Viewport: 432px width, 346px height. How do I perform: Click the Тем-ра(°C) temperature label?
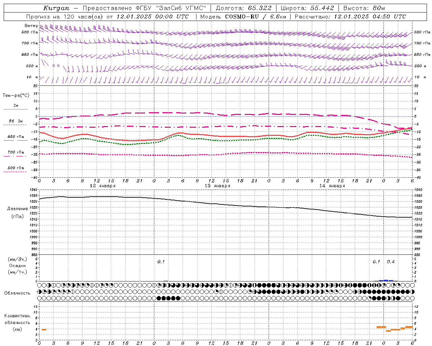(x=16, y=96)
